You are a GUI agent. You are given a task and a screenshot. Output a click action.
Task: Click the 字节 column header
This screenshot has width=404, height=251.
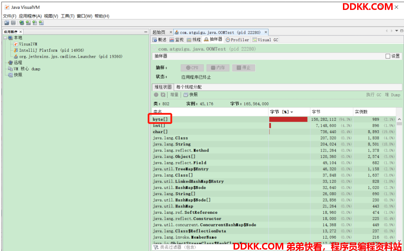tap(331, 112)
